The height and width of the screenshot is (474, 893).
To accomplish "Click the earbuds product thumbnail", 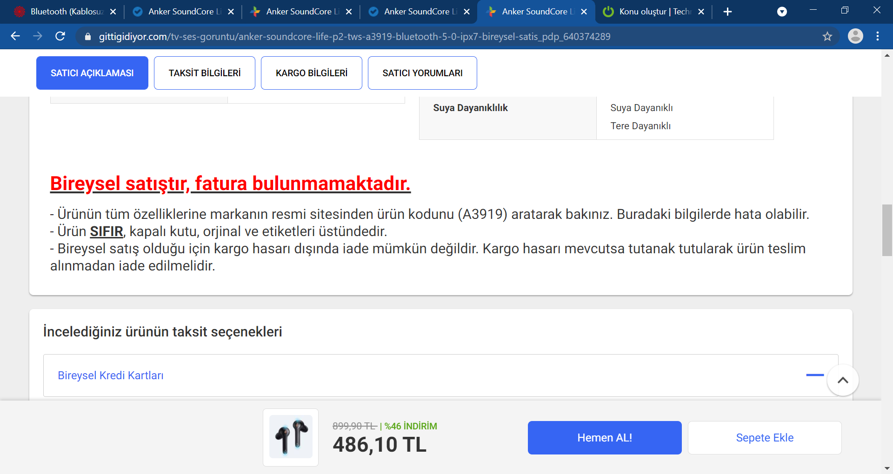I will pos(291,437).
